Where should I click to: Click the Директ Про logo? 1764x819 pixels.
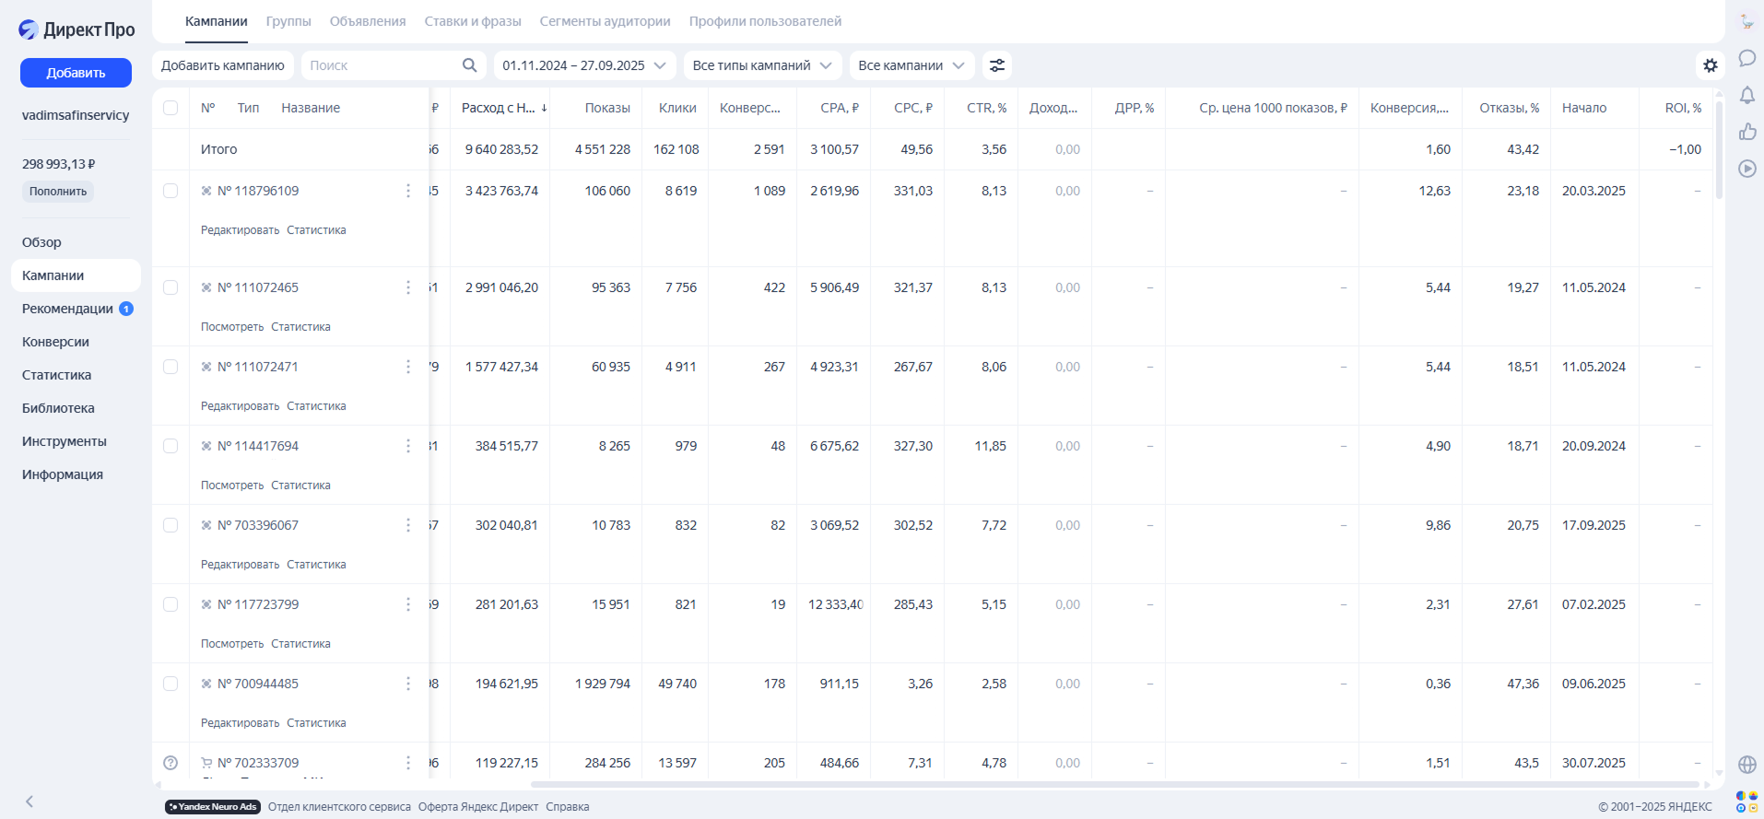(76, 29)
